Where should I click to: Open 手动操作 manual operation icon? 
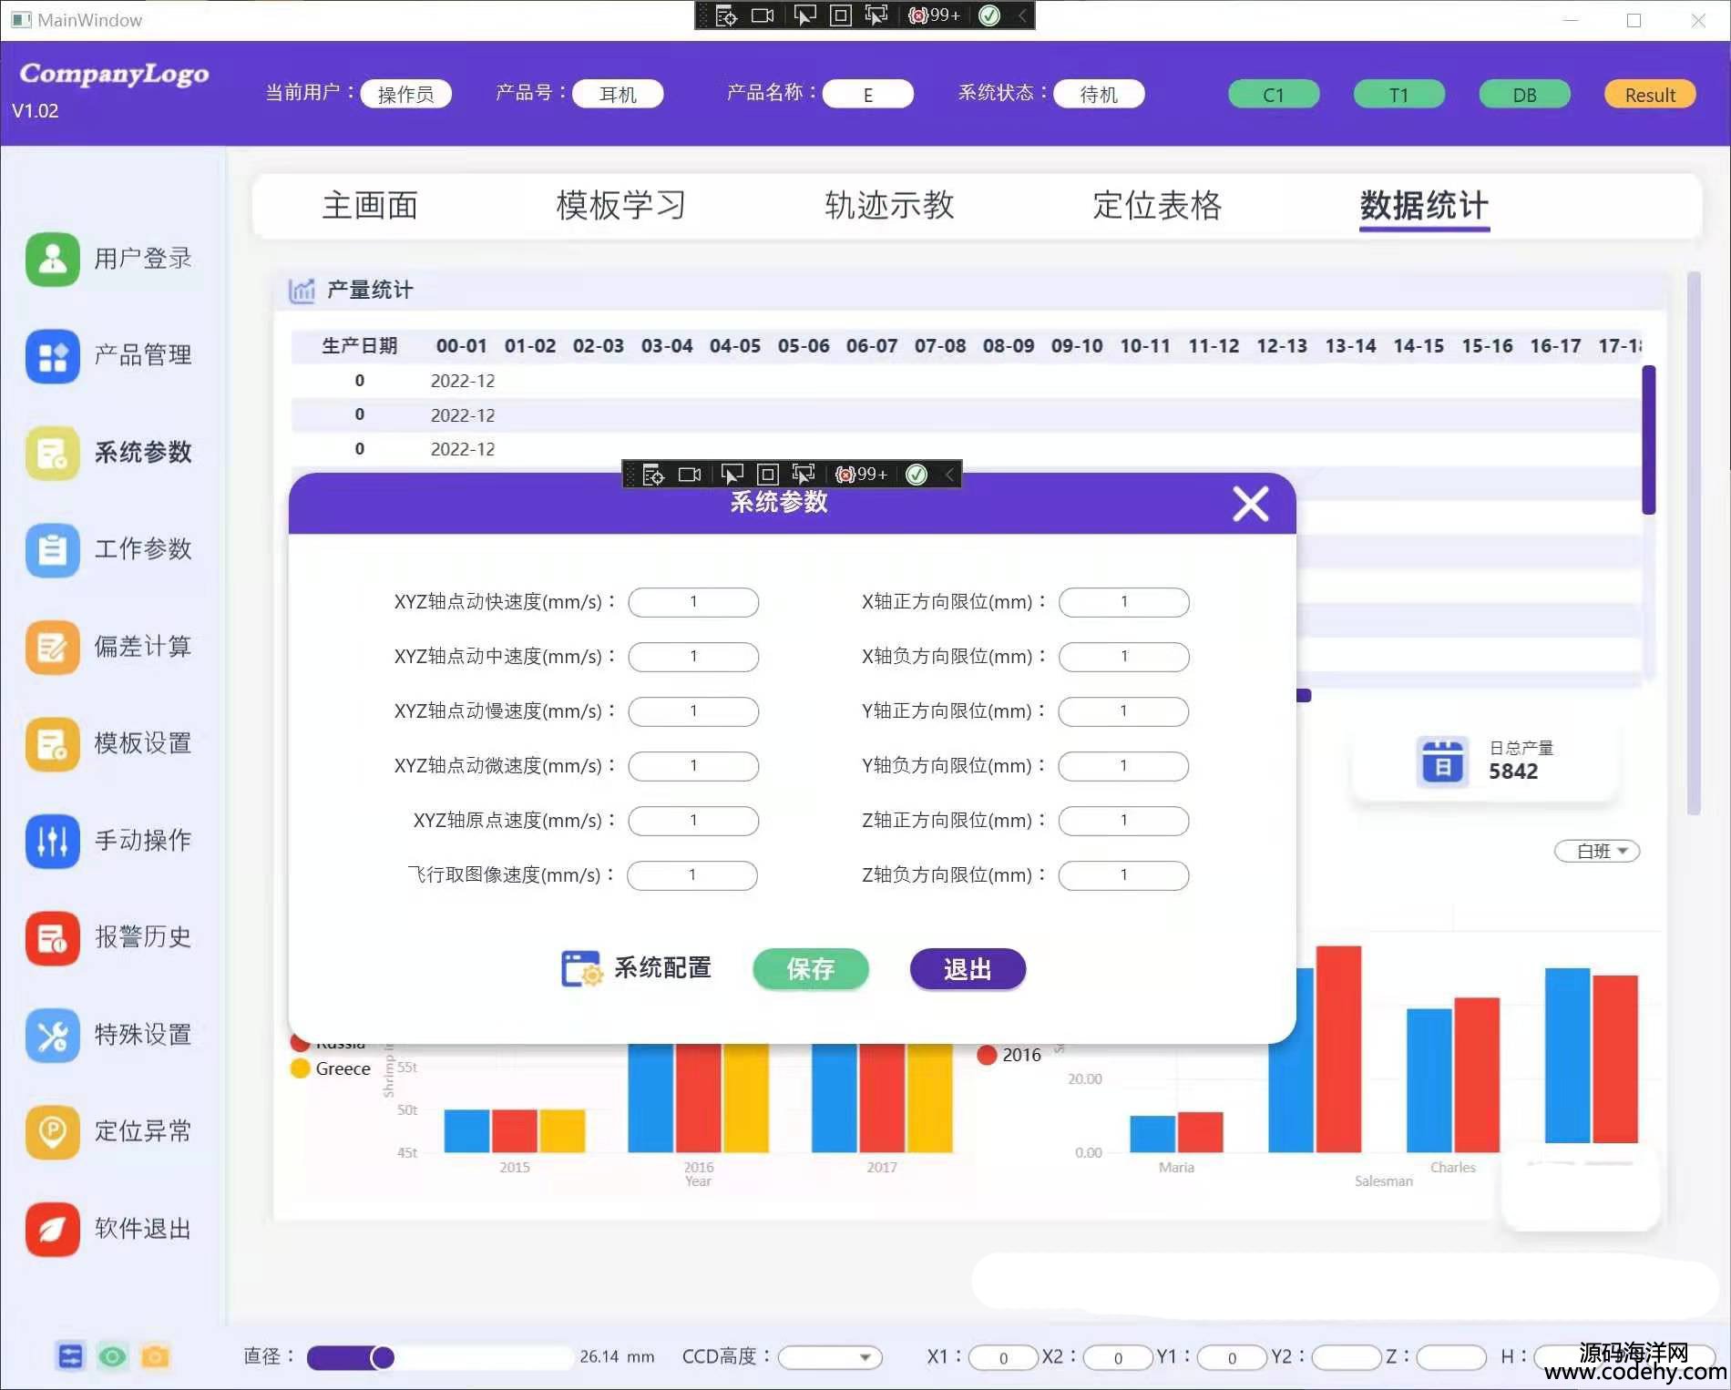(53, 840)
